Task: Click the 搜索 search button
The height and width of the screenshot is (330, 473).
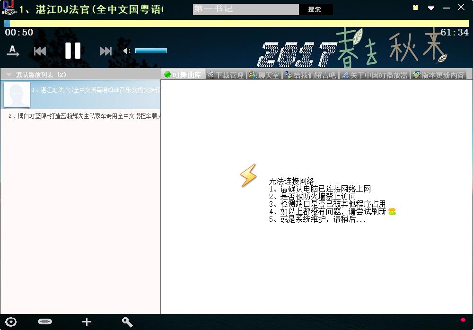Action: (x=315, y=9)
